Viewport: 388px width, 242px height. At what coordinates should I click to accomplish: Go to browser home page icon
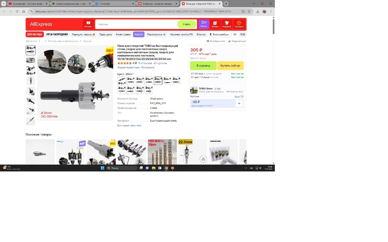(24, 11)
